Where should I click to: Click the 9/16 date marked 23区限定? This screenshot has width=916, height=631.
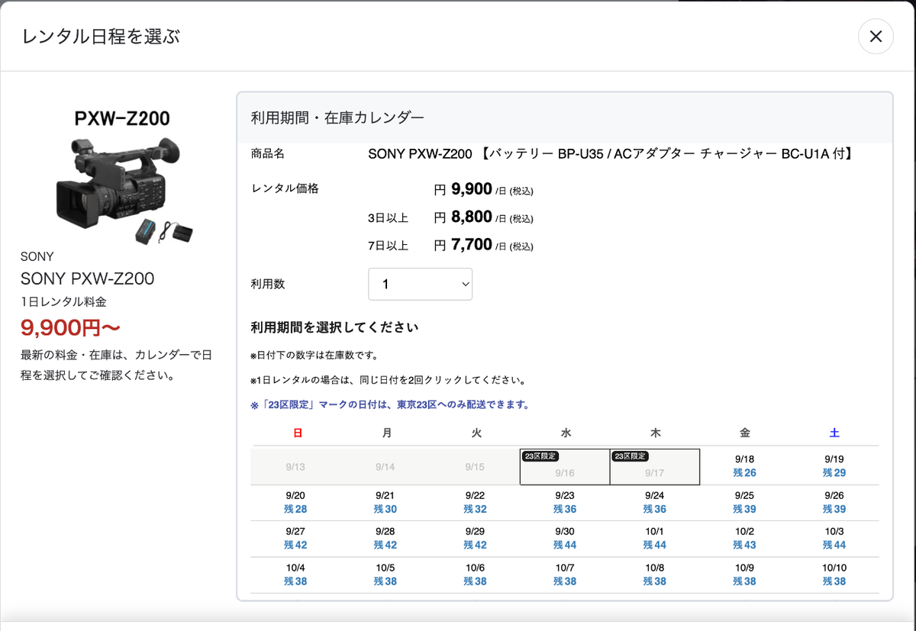(565, 467)
